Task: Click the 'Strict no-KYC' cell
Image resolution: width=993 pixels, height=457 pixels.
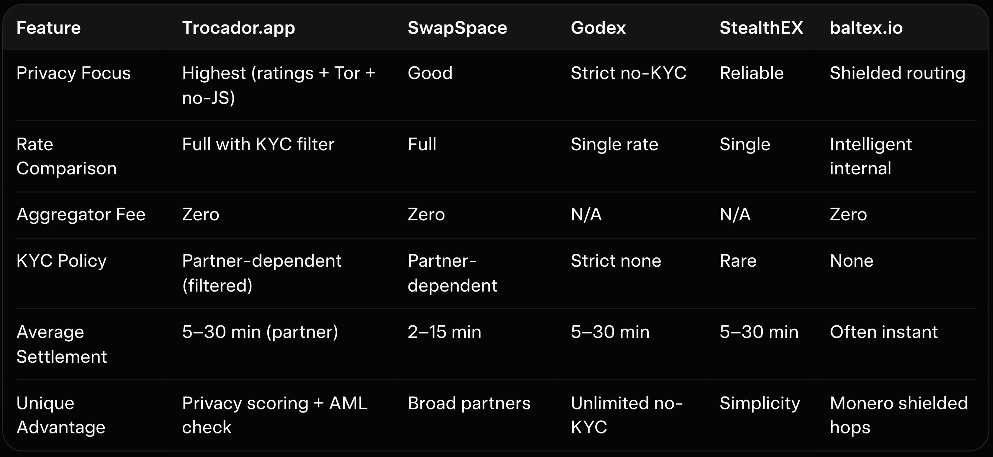Action: coord(628,73)
